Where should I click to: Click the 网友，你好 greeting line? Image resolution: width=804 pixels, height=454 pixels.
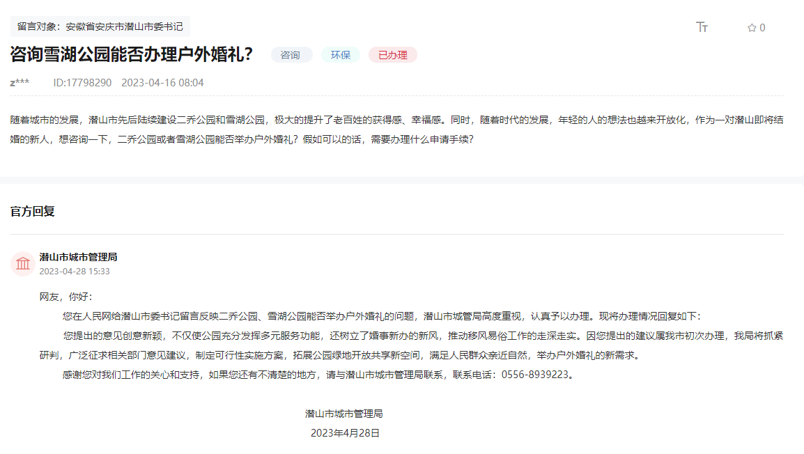pos(65,297)
